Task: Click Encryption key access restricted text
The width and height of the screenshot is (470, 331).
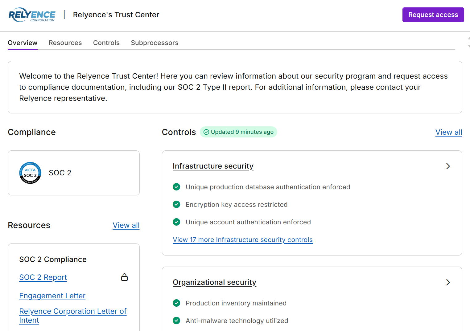Action: [x=237, y=205]
